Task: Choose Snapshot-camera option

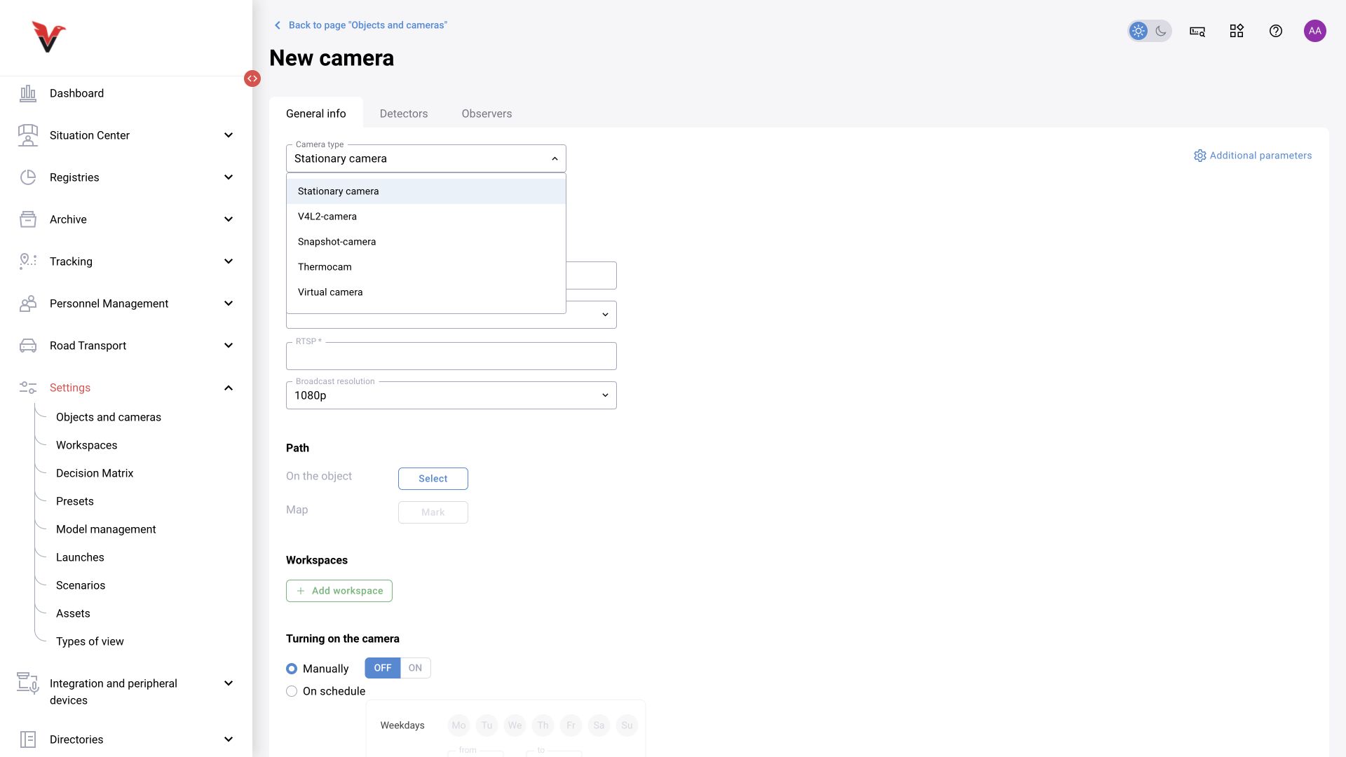Action: pos(426,242)
